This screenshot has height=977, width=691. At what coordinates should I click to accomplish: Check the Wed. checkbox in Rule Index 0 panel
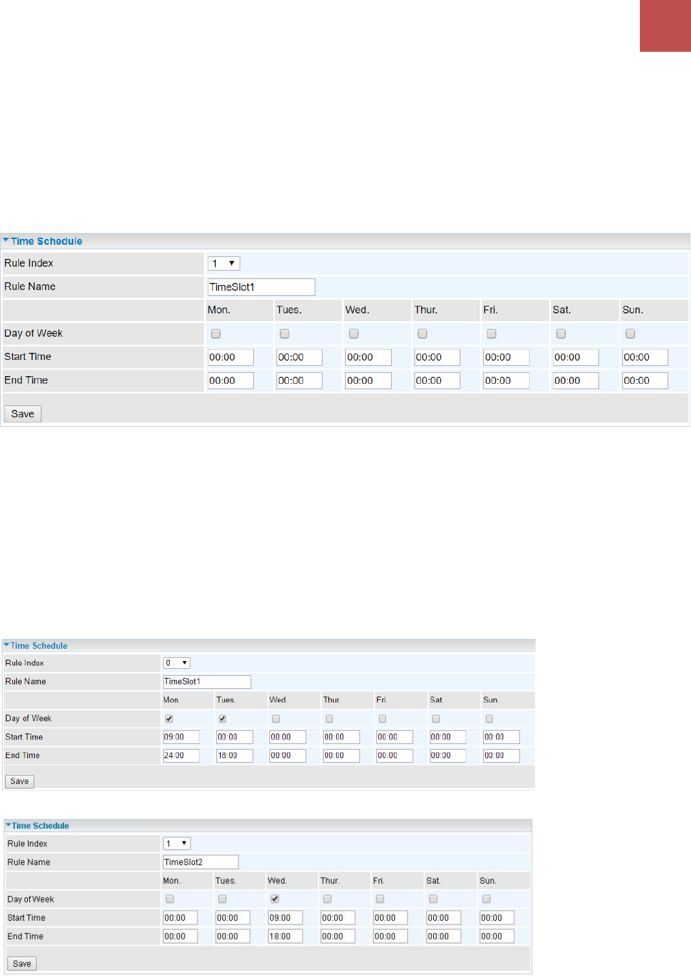tap(276, 719)
